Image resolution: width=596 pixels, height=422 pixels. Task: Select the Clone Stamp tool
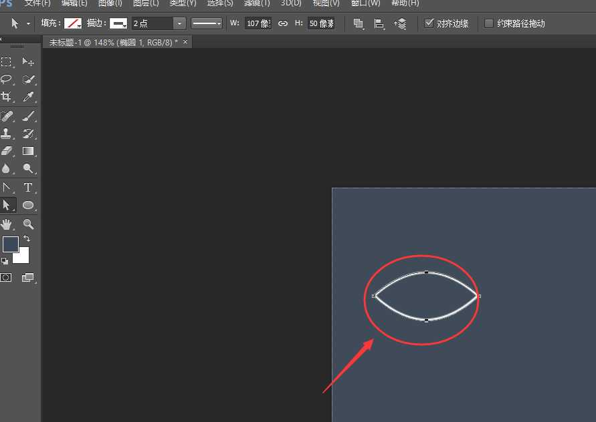7,134
